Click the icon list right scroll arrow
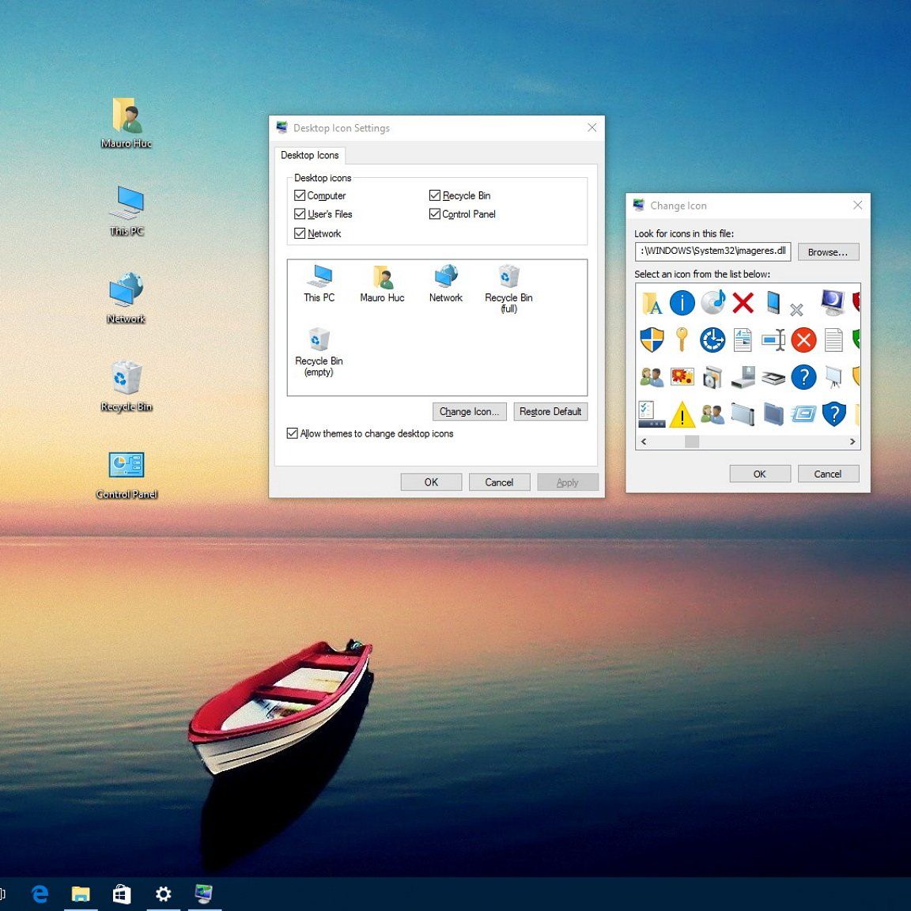 [852, 442]
